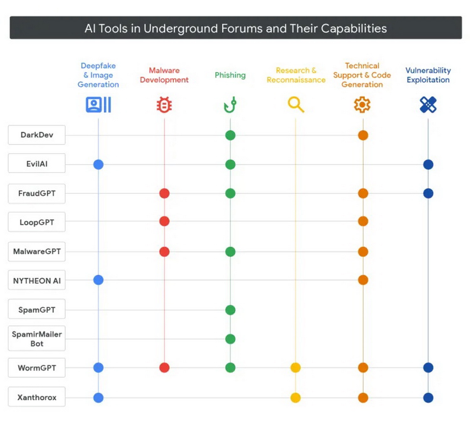Image resolution: width=470 pixels, height=427 pixels.
Task: Click the Phishing column heading
Action: point(230,75)
